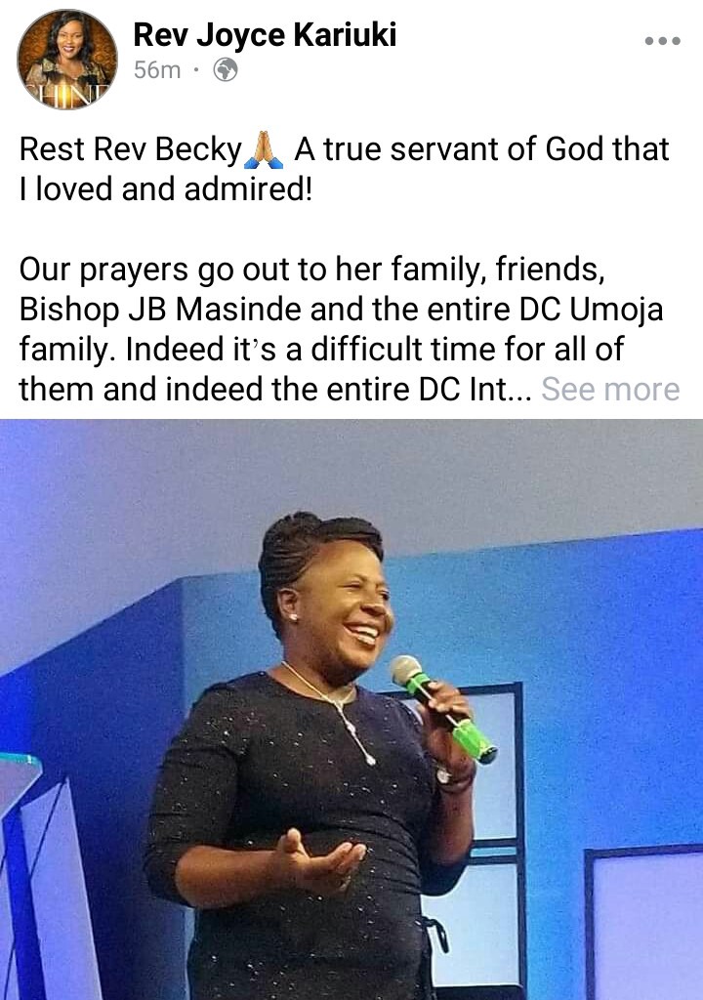703x1000 pixels.
Task: Tap the 'Bishop JB Masinde' mention
Action: click(159, 310)
